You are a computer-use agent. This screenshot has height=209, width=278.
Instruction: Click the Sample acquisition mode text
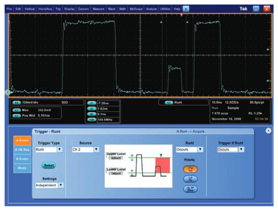click(233, 108)
